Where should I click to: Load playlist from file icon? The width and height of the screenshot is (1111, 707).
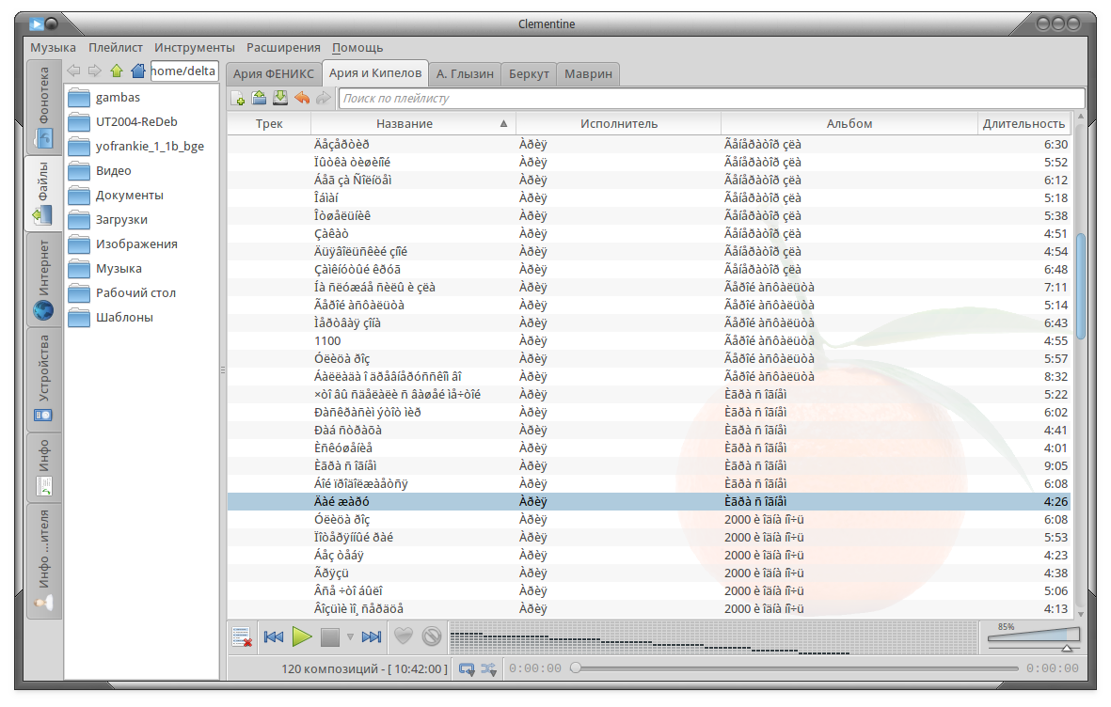point(260,99)
